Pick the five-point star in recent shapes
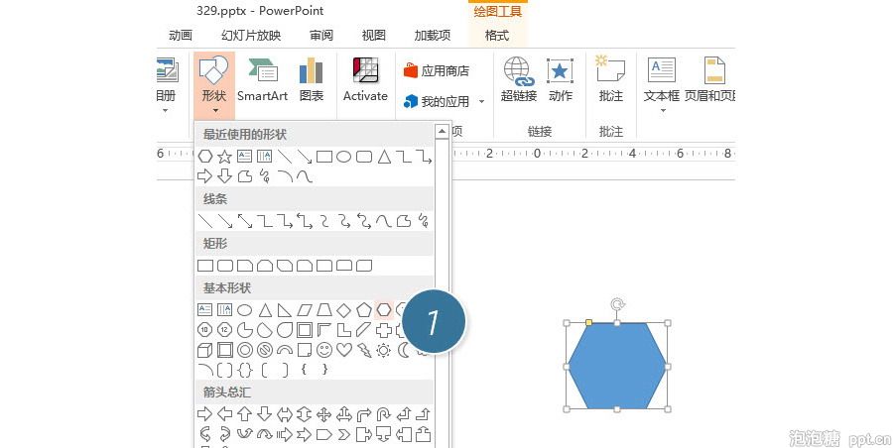 pyautogui.click(x=225, y=156)
